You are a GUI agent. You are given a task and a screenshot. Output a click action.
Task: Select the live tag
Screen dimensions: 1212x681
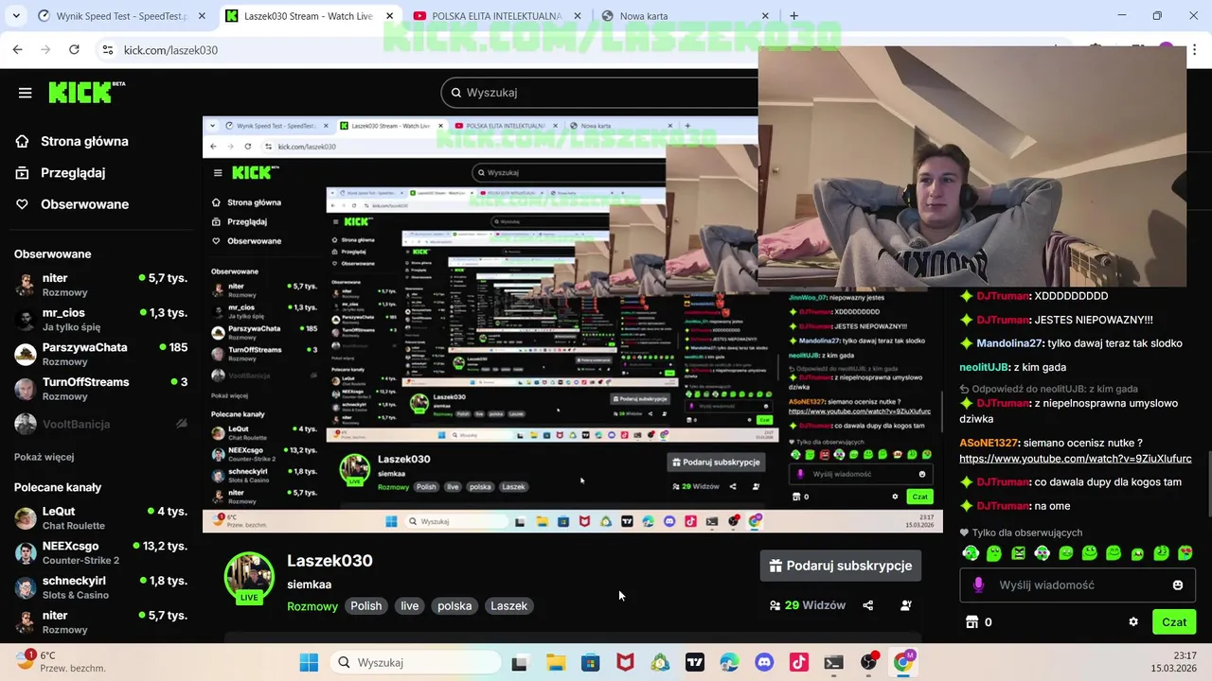point(410,606)
